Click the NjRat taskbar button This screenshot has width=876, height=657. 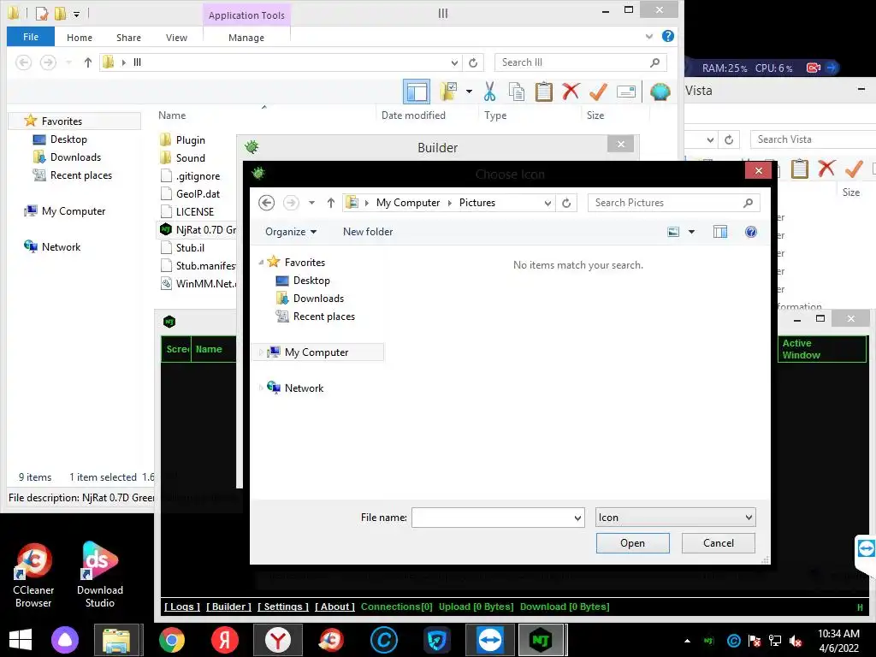(x=541, y=640)
